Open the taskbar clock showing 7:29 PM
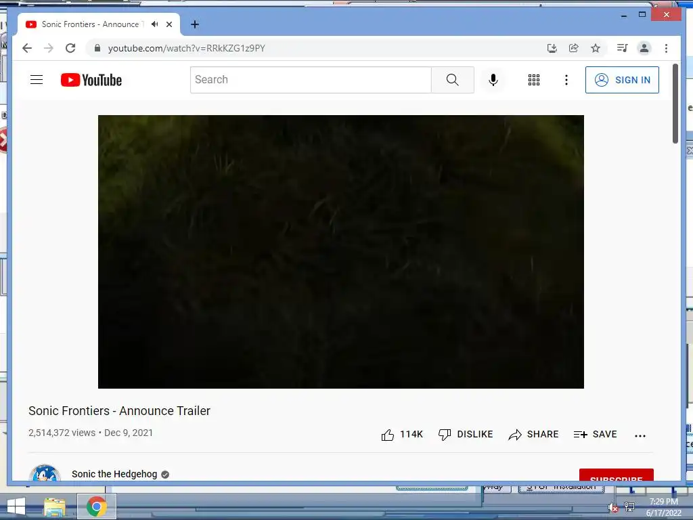Viewport: 693px width, 520px height. [663, 507]
